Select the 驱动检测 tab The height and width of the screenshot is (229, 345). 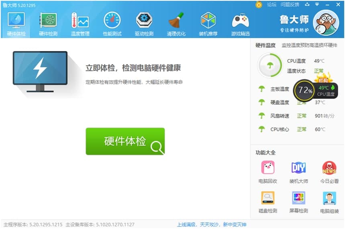pos(144,24)
